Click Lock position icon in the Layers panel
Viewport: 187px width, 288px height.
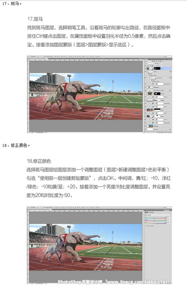[151, 66]
